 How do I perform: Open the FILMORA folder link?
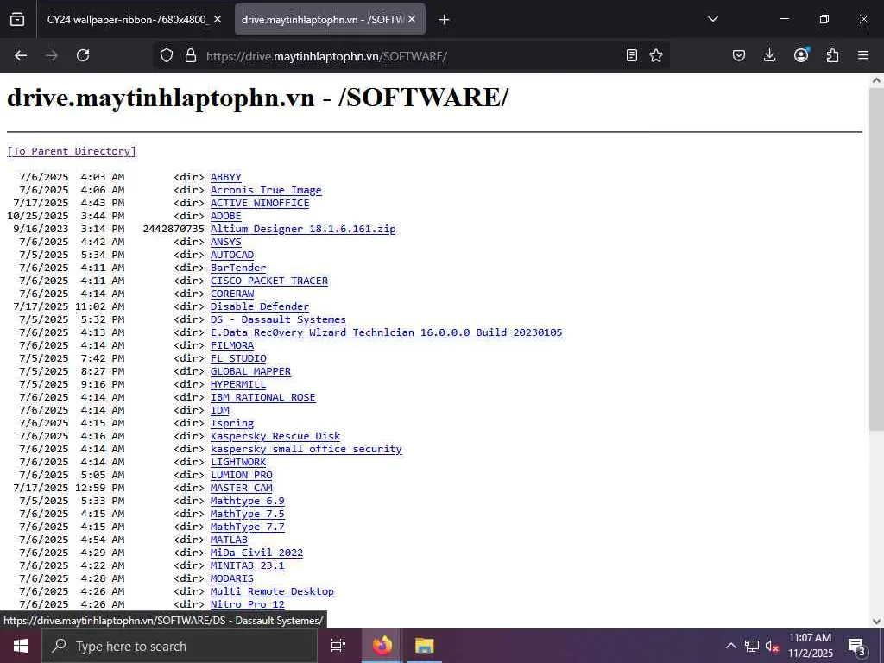tap(232, 345)
